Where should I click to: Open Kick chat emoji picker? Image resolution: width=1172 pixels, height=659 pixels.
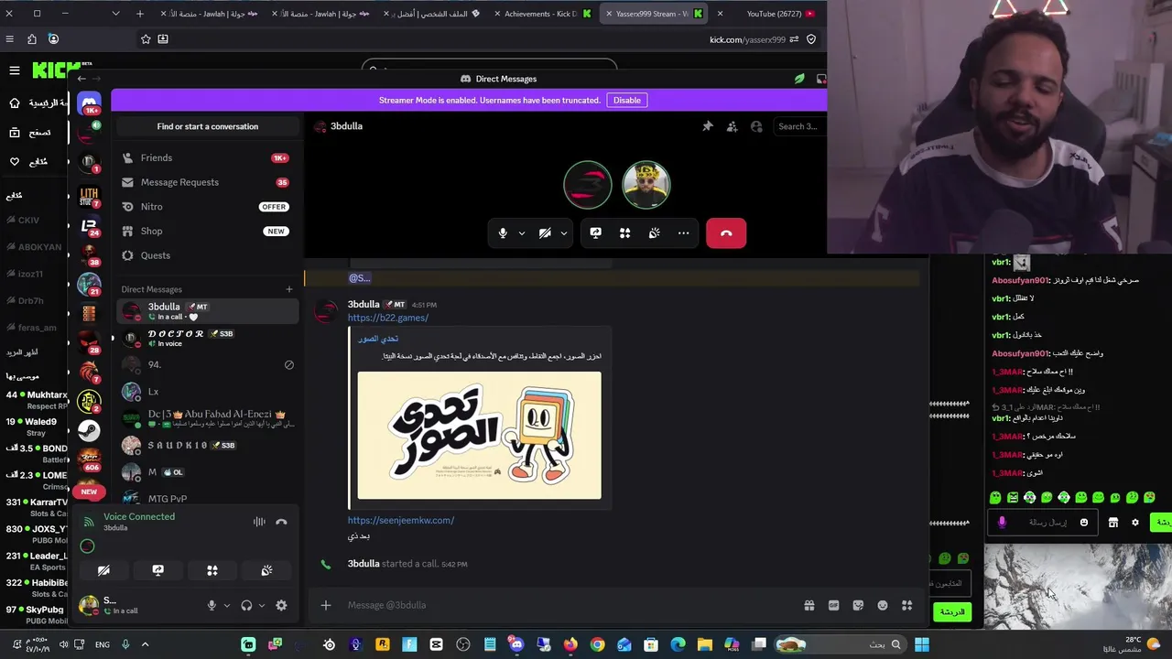pos(1084,522)
